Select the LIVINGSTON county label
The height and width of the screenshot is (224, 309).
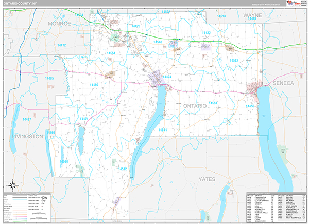(27, 136)
